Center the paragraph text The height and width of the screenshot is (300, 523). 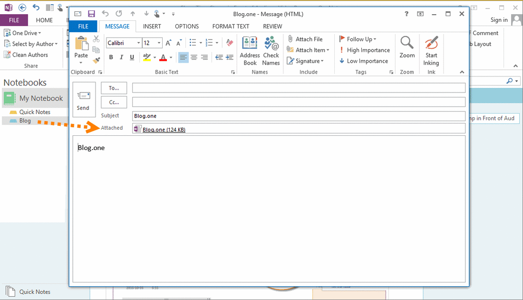(194, 57)
